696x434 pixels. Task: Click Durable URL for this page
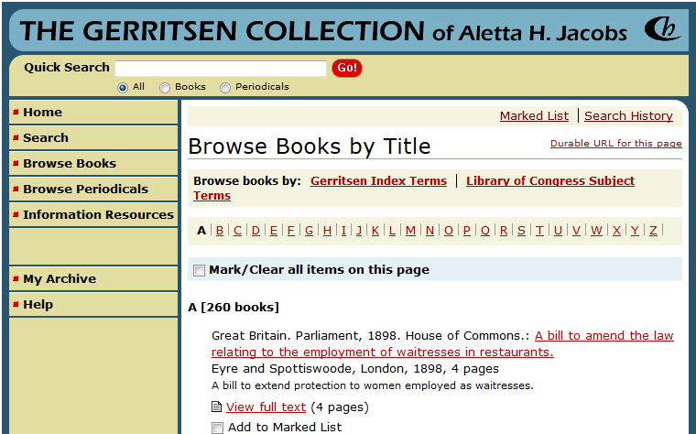point(616,144)
